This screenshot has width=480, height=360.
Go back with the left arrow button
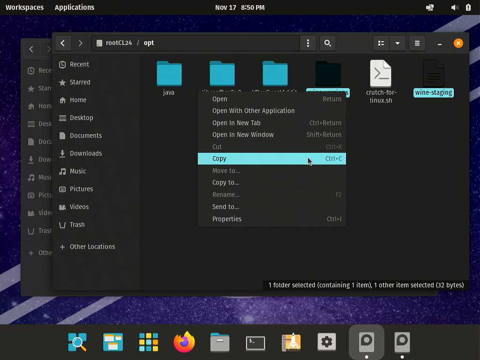point(63,43)
